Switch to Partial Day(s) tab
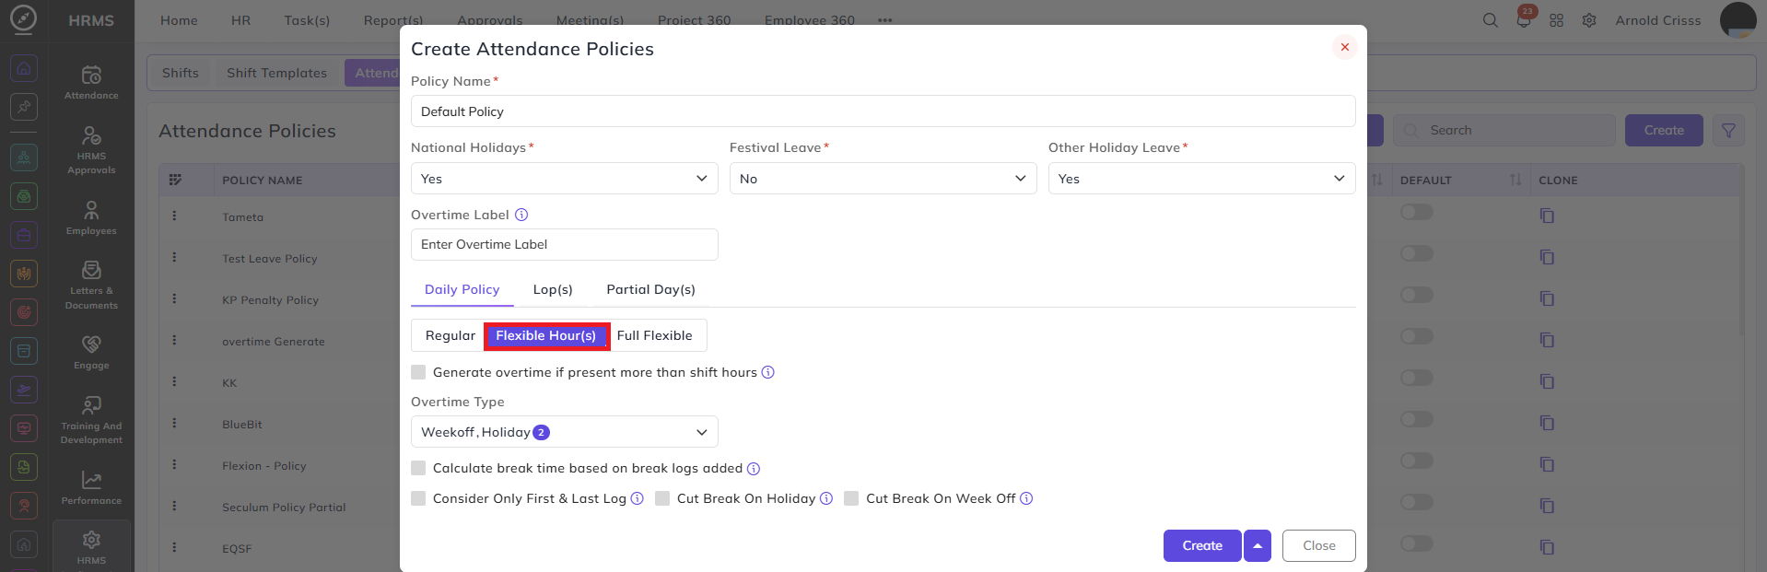The height and width of the screenshot is (572, 1767). pyautogui.click(x=650, y=289)
